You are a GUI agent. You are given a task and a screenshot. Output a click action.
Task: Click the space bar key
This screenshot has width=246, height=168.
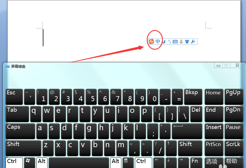click(x=79, y=163)
